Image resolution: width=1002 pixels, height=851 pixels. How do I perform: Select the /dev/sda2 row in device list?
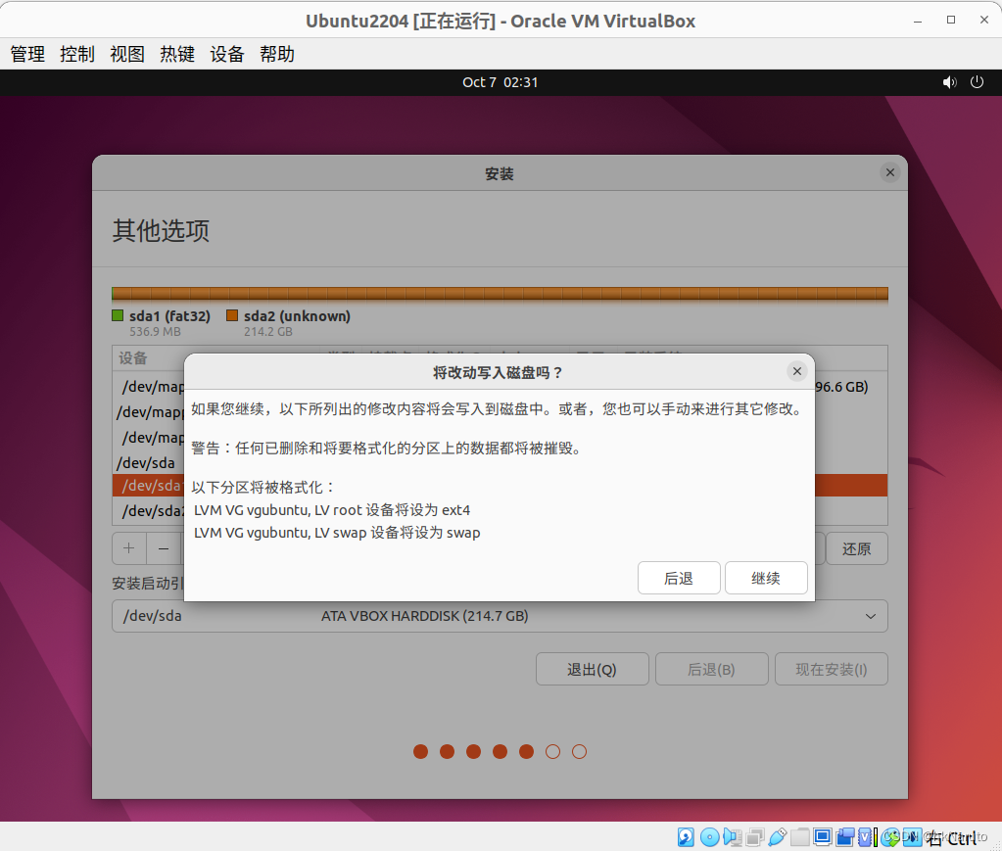click(154, 511)
